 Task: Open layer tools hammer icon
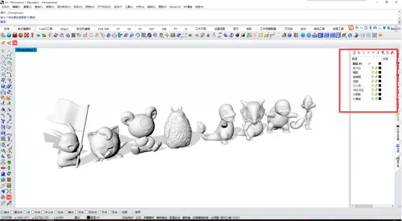pos(392,53)
